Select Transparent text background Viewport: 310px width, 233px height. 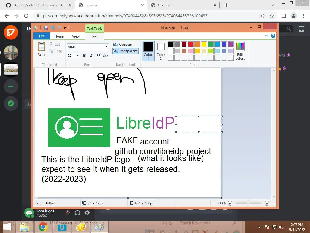tap(125, 51)
